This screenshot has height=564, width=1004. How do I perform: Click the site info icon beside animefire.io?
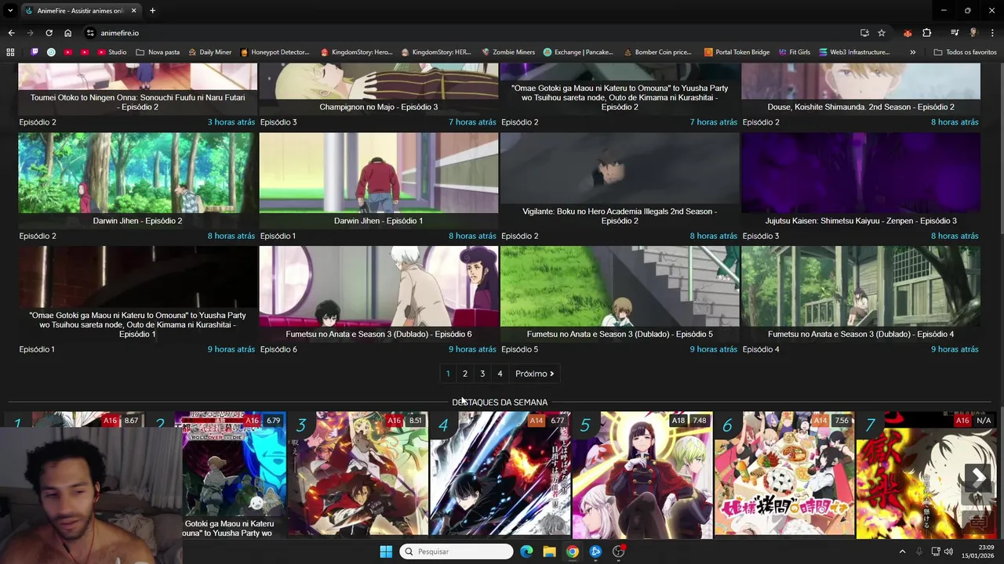pyautogui.click(x=90, y=33)
